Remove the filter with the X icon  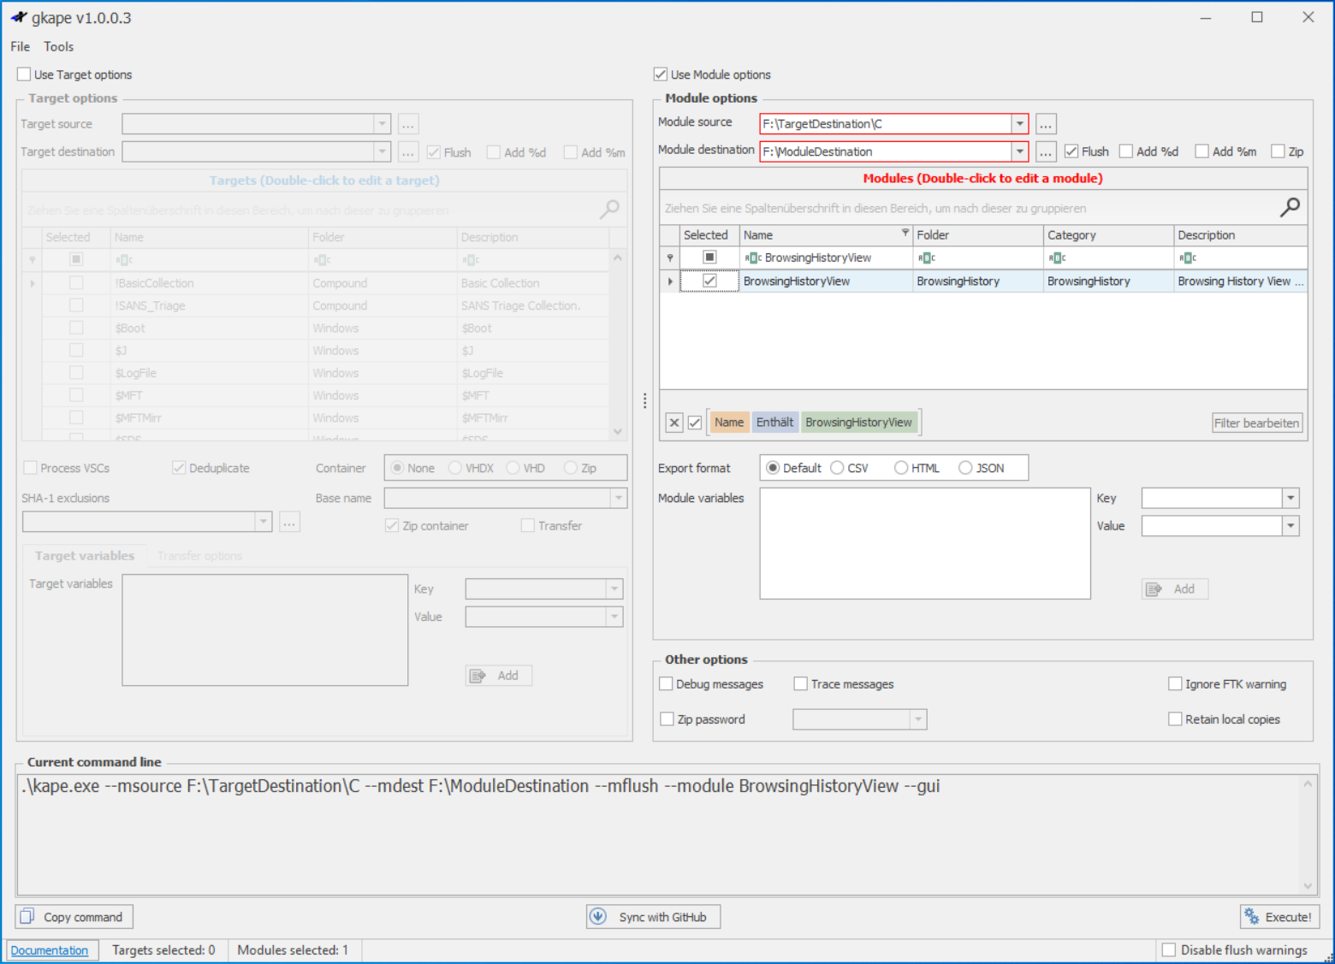pos(674,423)
